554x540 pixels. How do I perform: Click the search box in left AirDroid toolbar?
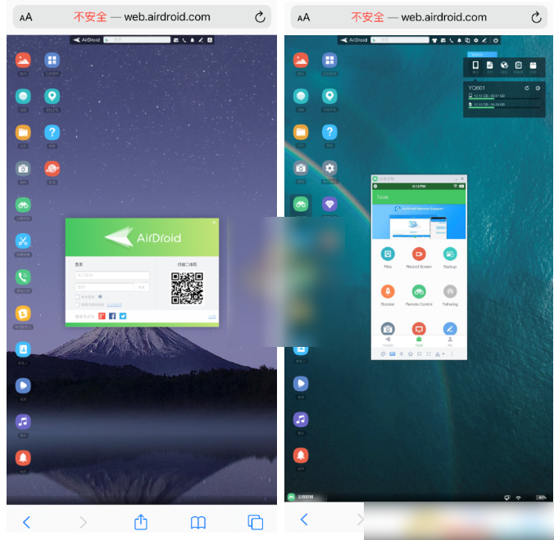[x=137, y=40]
